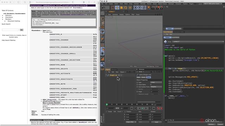The height and width of the screenshot is (126, 225).
Task: Switch to COFFEE tab in the Script Manager
Action: [175, 37]
